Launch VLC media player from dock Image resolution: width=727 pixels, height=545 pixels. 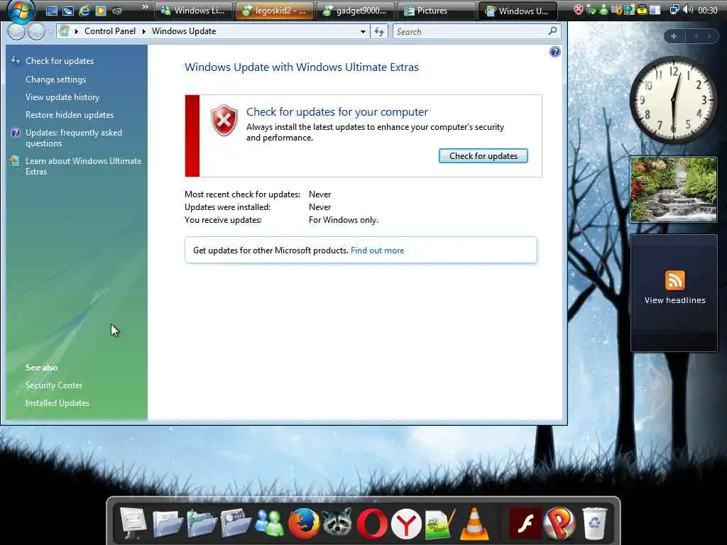click(x=474, y=524)
